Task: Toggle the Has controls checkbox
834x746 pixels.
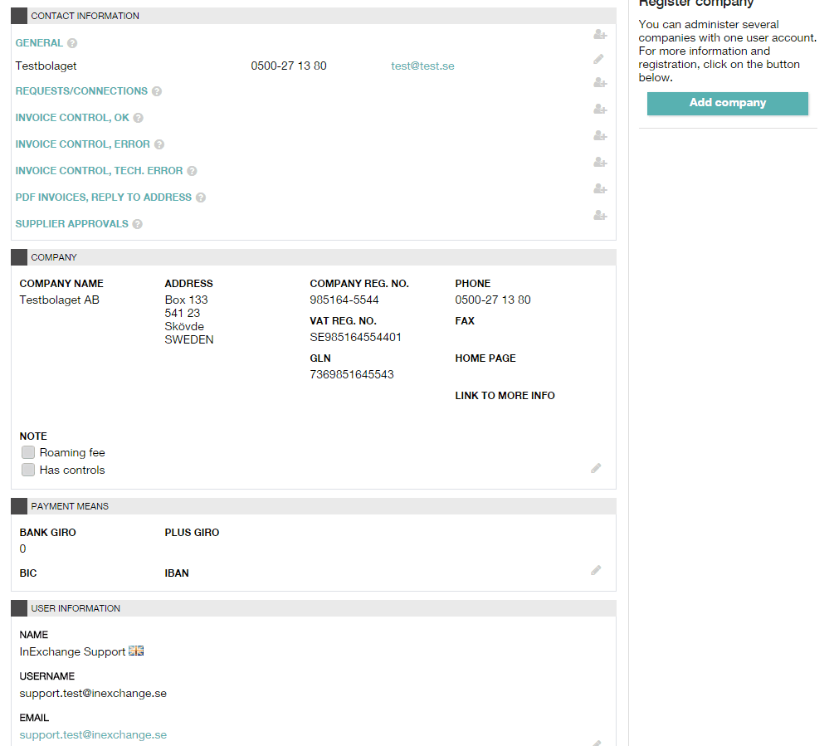Action: pyautogui.click(x=28, y=470)
